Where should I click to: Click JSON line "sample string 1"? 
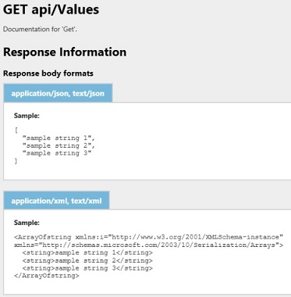point(59,138)
